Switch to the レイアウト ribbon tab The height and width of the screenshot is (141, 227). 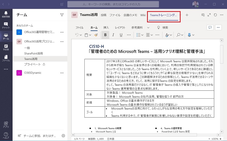(120, 27)
